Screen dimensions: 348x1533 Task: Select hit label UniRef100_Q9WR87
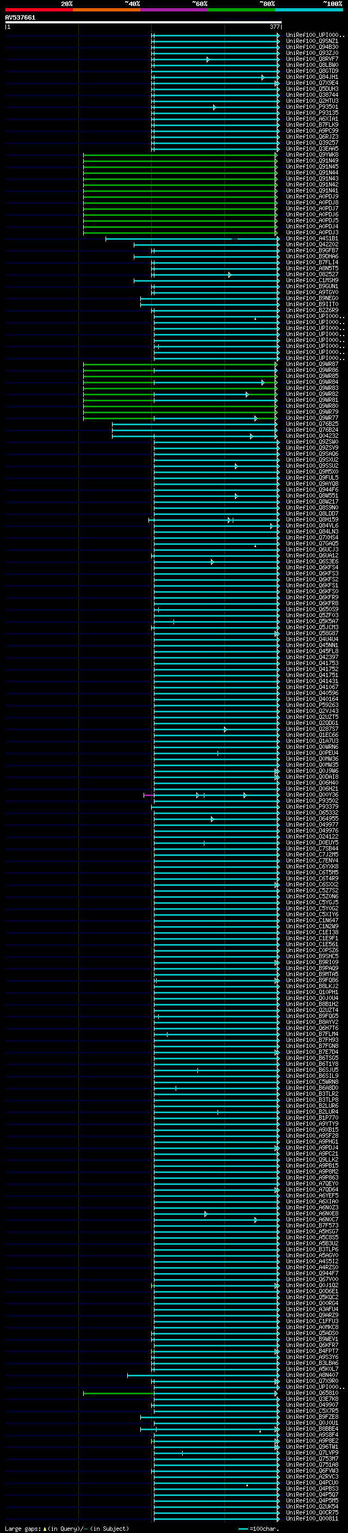[x=312, y=364]
